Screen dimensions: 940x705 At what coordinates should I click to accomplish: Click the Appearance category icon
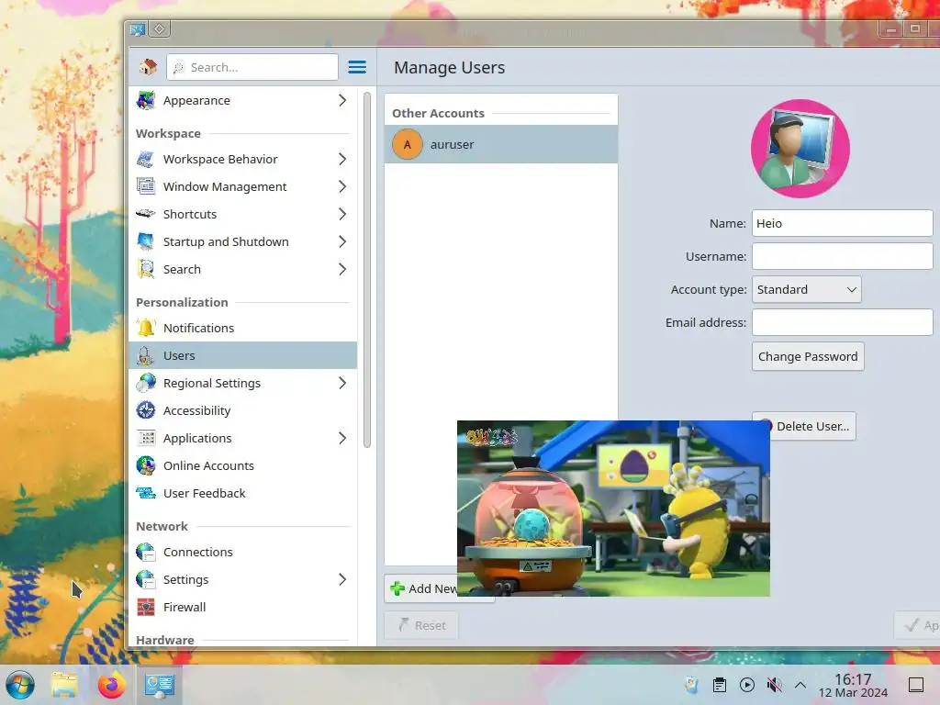point(146,100)
